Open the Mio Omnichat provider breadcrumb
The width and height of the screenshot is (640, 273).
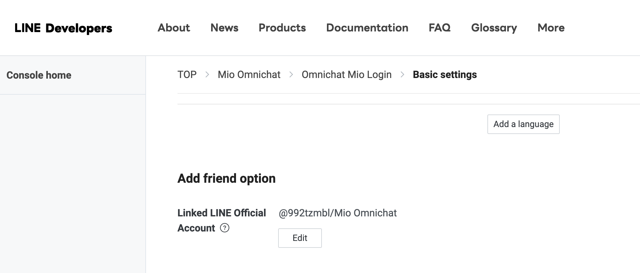tap(249, 75)
